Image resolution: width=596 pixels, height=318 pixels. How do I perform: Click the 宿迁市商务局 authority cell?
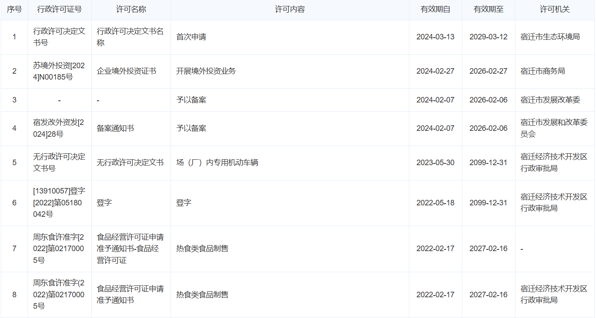[543, 71]
